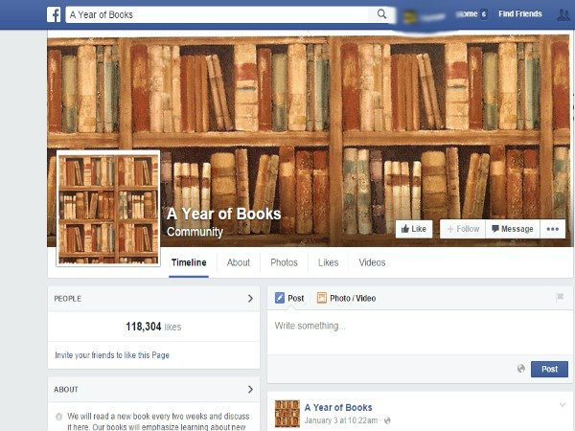The image size is (575, 431).
Task: Click the globe audience icon beside Post
Action: pyautogui.click(x=520, y=369)
